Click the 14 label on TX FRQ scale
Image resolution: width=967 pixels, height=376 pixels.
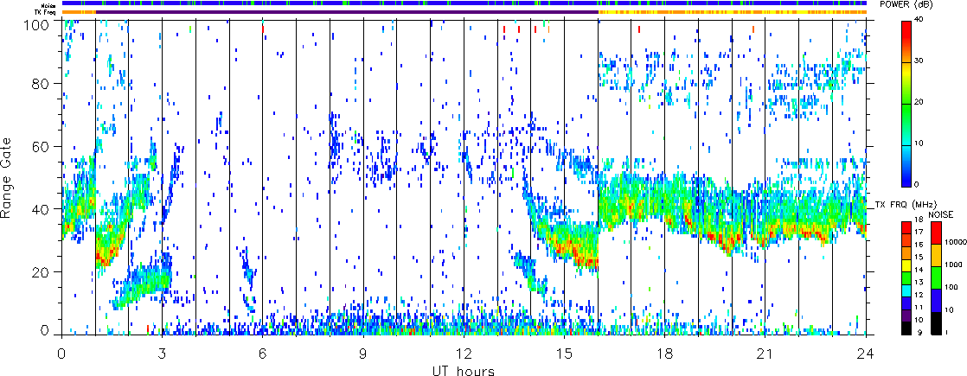coord(918,269)
